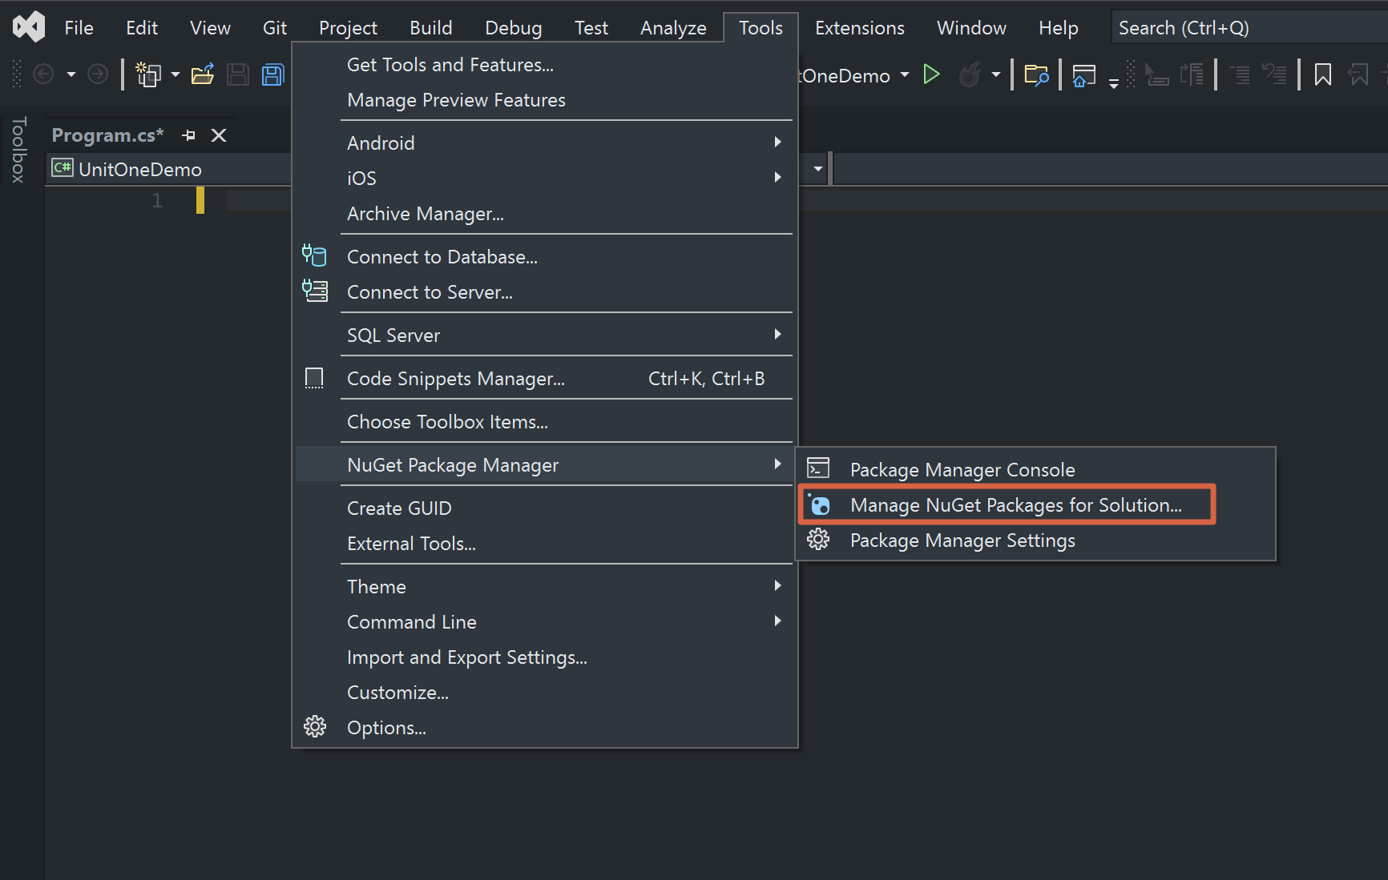Open the run target dropdown beside OneDemo
The width and height of the screenshot is (1388, 880).
tap(904, 74)
